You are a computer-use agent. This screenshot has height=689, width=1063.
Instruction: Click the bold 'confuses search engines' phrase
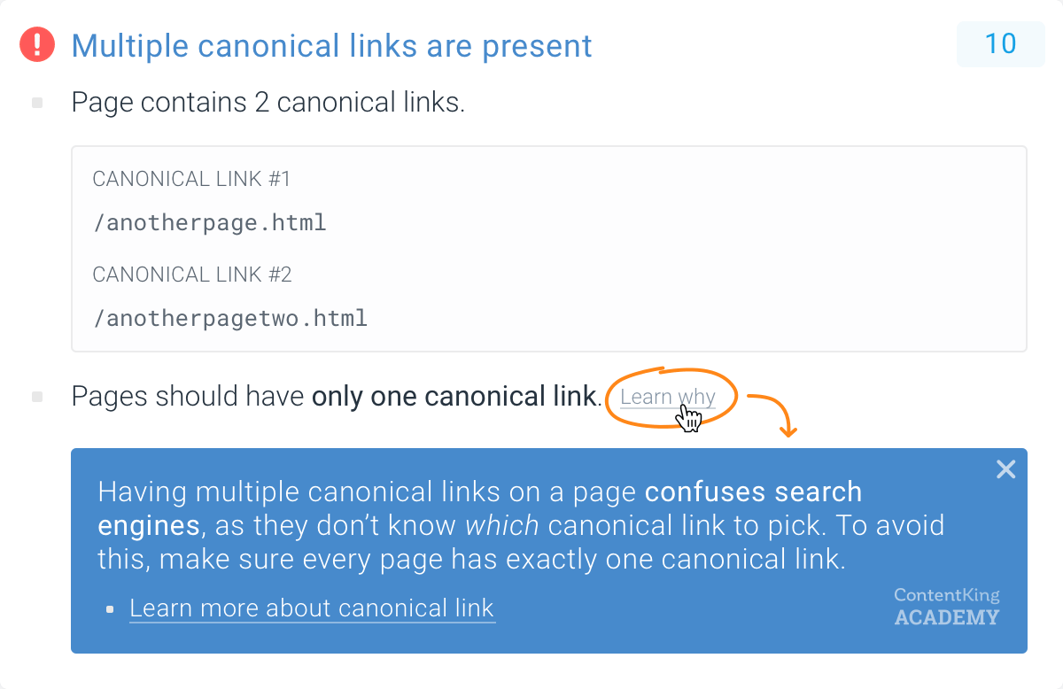coord(479,508)
